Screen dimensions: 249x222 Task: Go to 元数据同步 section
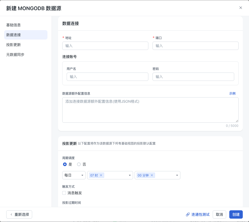tap(26, 55)
